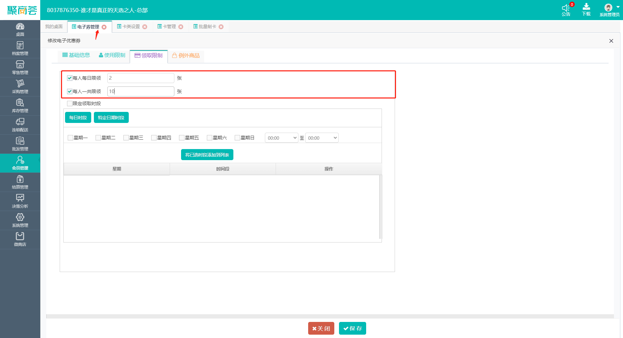Screen dimensions: 623x338
Task: Open the 例外商品 sub-tab
Action: click(x=186, y=56)
